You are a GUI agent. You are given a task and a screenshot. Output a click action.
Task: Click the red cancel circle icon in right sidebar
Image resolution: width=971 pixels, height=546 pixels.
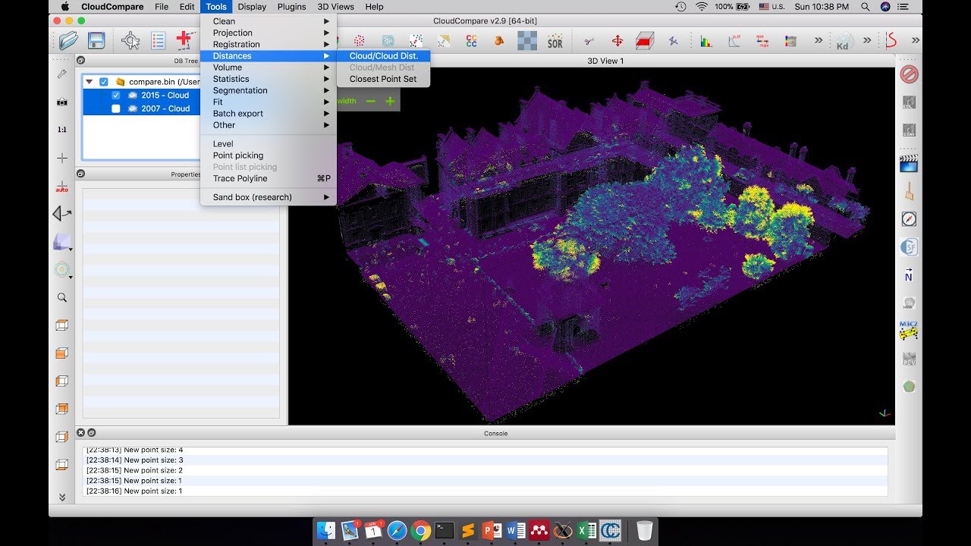[909, 74]
